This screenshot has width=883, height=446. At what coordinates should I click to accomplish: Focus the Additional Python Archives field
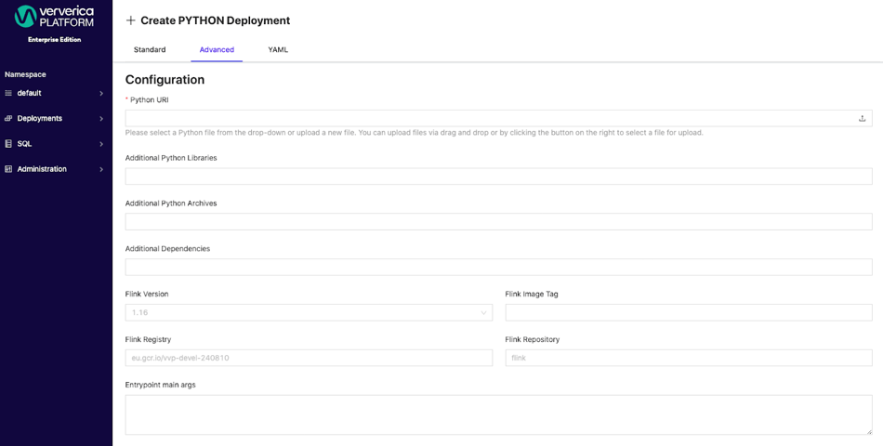[498, 221]
